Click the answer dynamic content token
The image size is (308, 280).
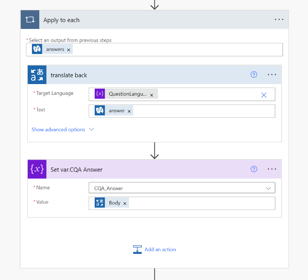(114, 110)
